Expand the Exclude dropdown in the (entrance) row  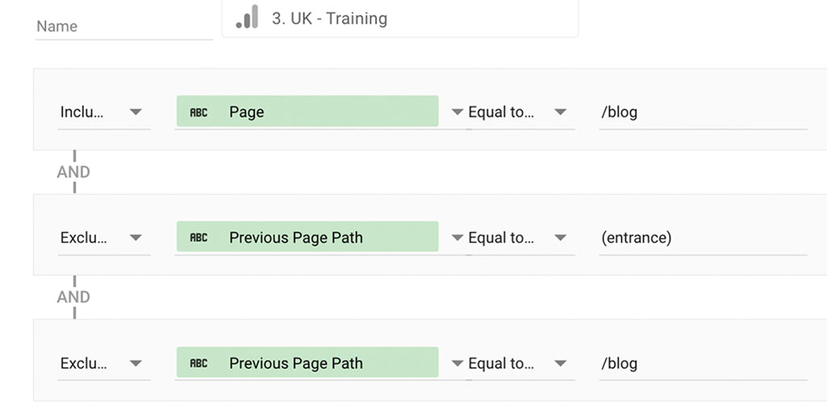[x=103, y=238]
